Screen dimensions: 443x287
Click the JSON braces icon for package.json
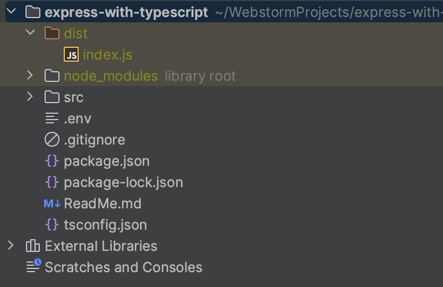tap(52, 161)
